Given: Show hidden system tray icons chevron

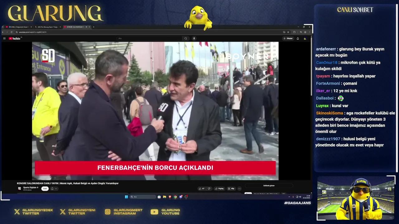Looking at the screenshot, I should pyautogui.click(x=289, y=197).
